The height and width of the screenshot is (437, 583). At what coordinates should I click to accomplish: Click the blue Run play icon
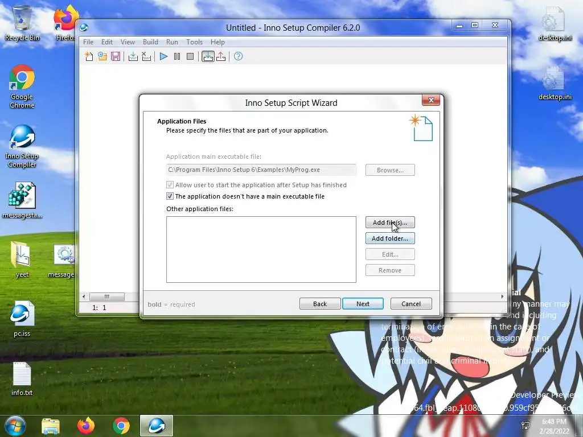pos(163,56)
